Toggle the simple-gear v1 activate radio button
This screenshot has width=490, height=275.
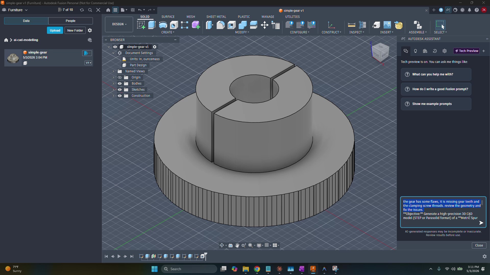[x=155, y=47]
